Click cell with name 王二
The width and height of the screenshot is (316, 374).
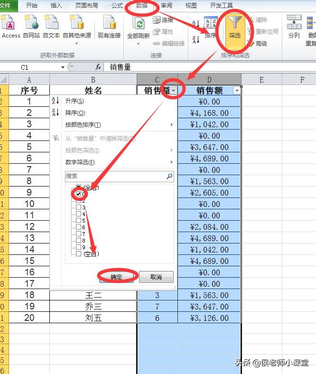point(93,295)
